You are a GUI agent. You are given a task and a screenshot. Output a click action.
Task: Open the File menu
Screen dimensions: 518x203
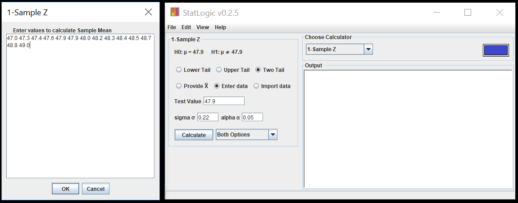point(172,27)
